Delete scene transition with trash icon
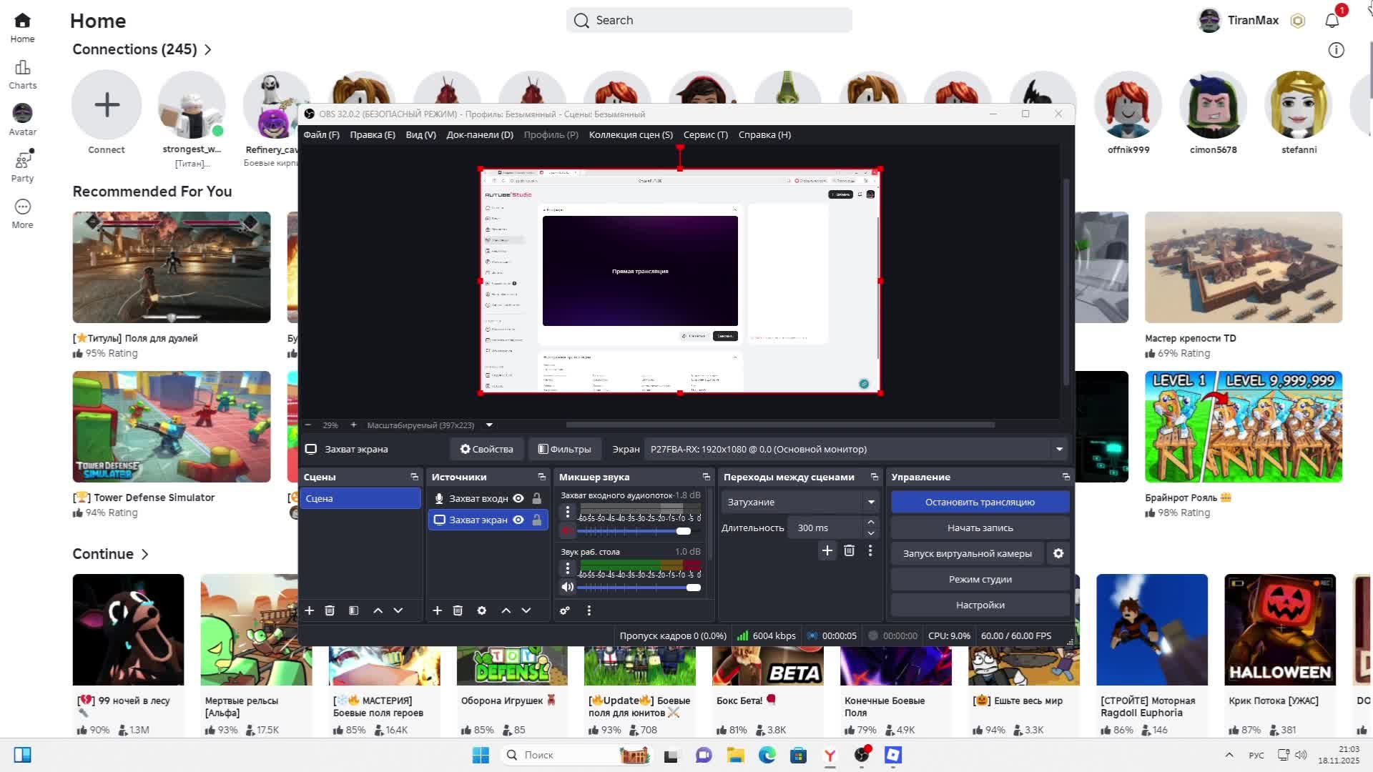Viewport: 1373px width, 772px height. (849, 550)
